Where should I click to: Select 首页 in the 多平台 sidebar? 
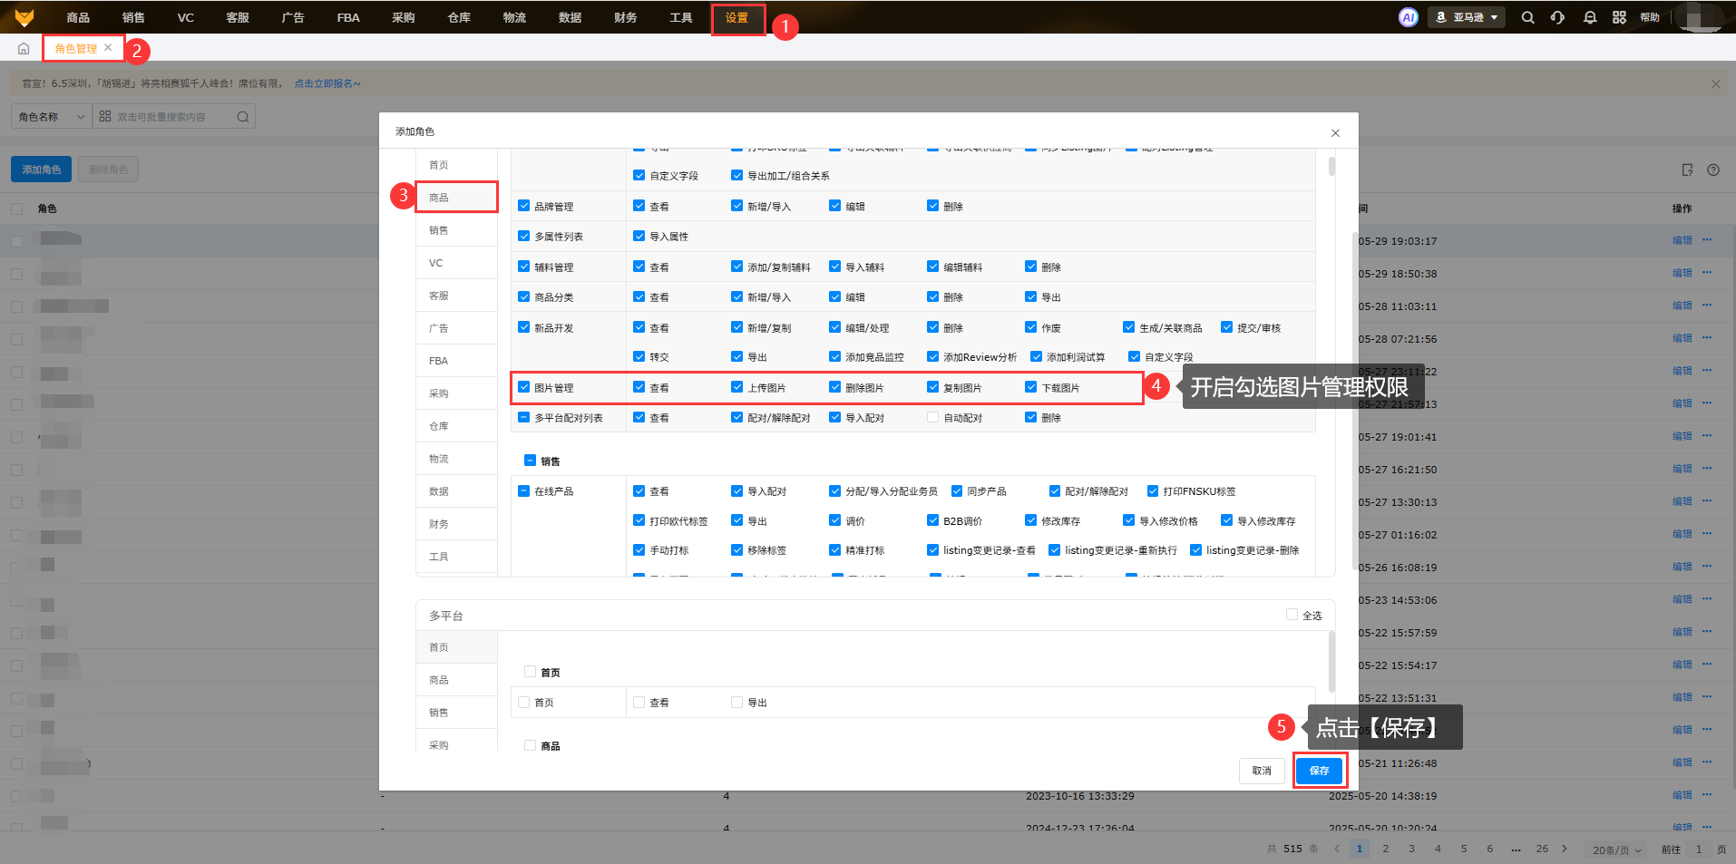coord(456,647)
